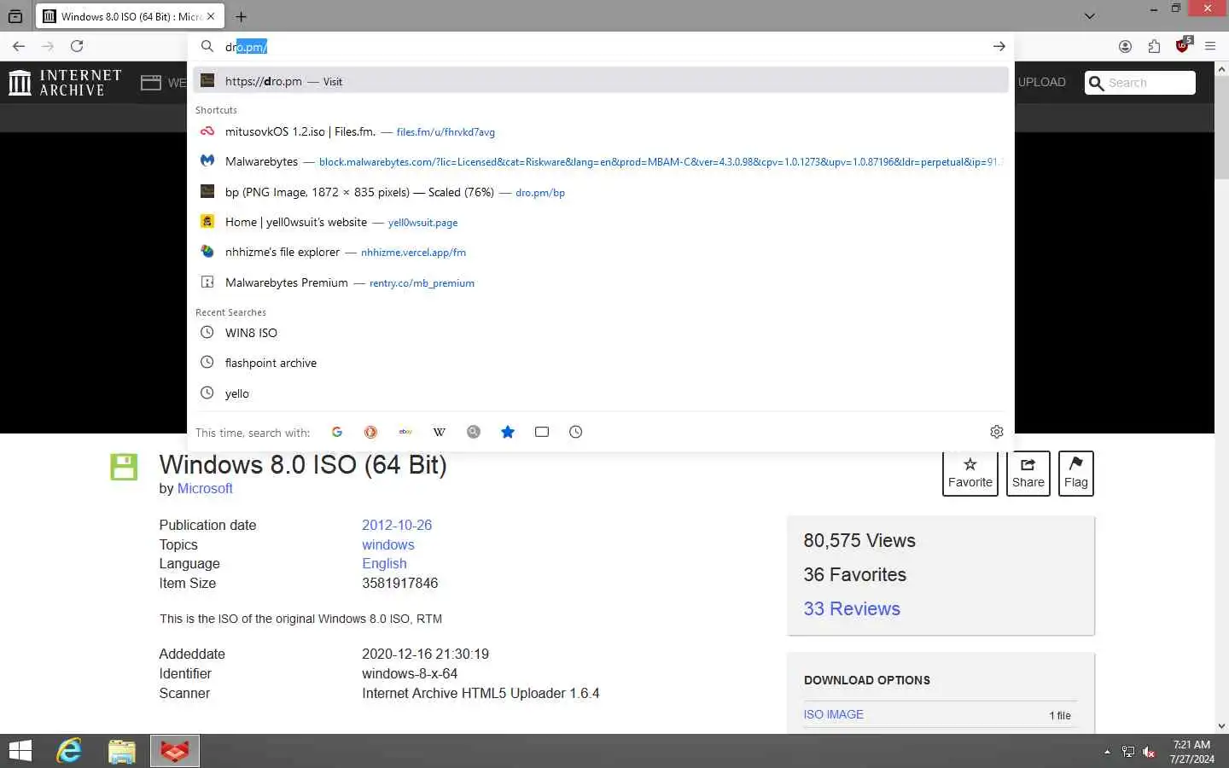Open the network tray icon
Viewport: 1229px width, 768px height.
coord(1128,752)
